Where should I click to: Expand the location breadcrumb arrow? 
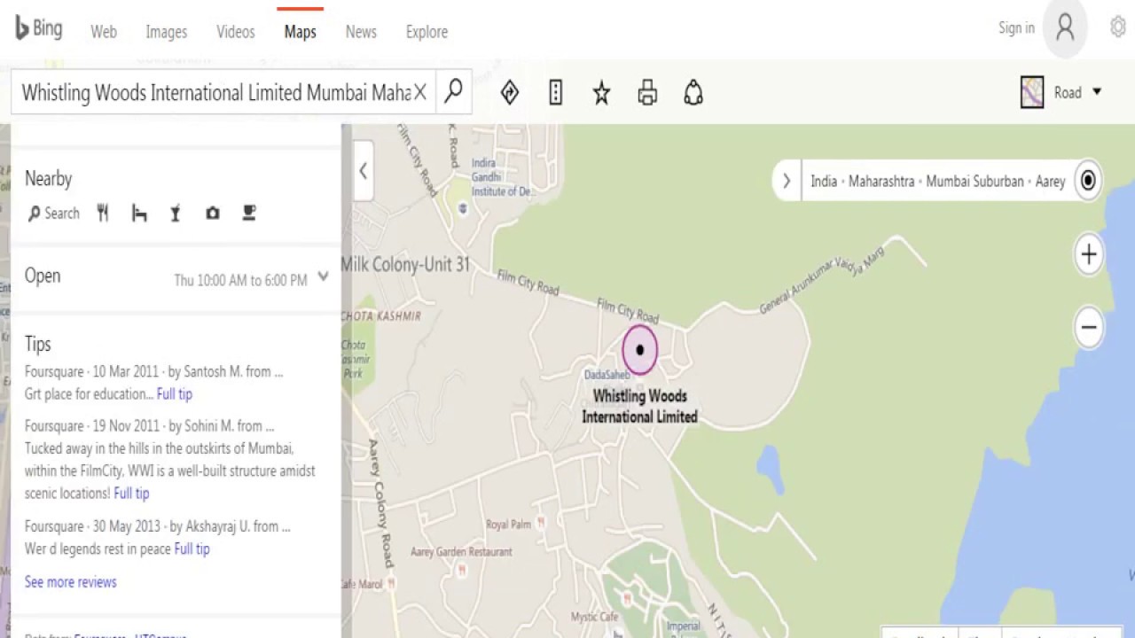point(786,181)
